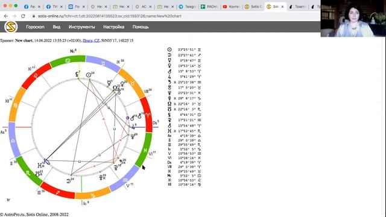Select the Lilith glyph near the Mc line
Image resolution: width=386 pixels, height=217 pixels.
(77, 74)
